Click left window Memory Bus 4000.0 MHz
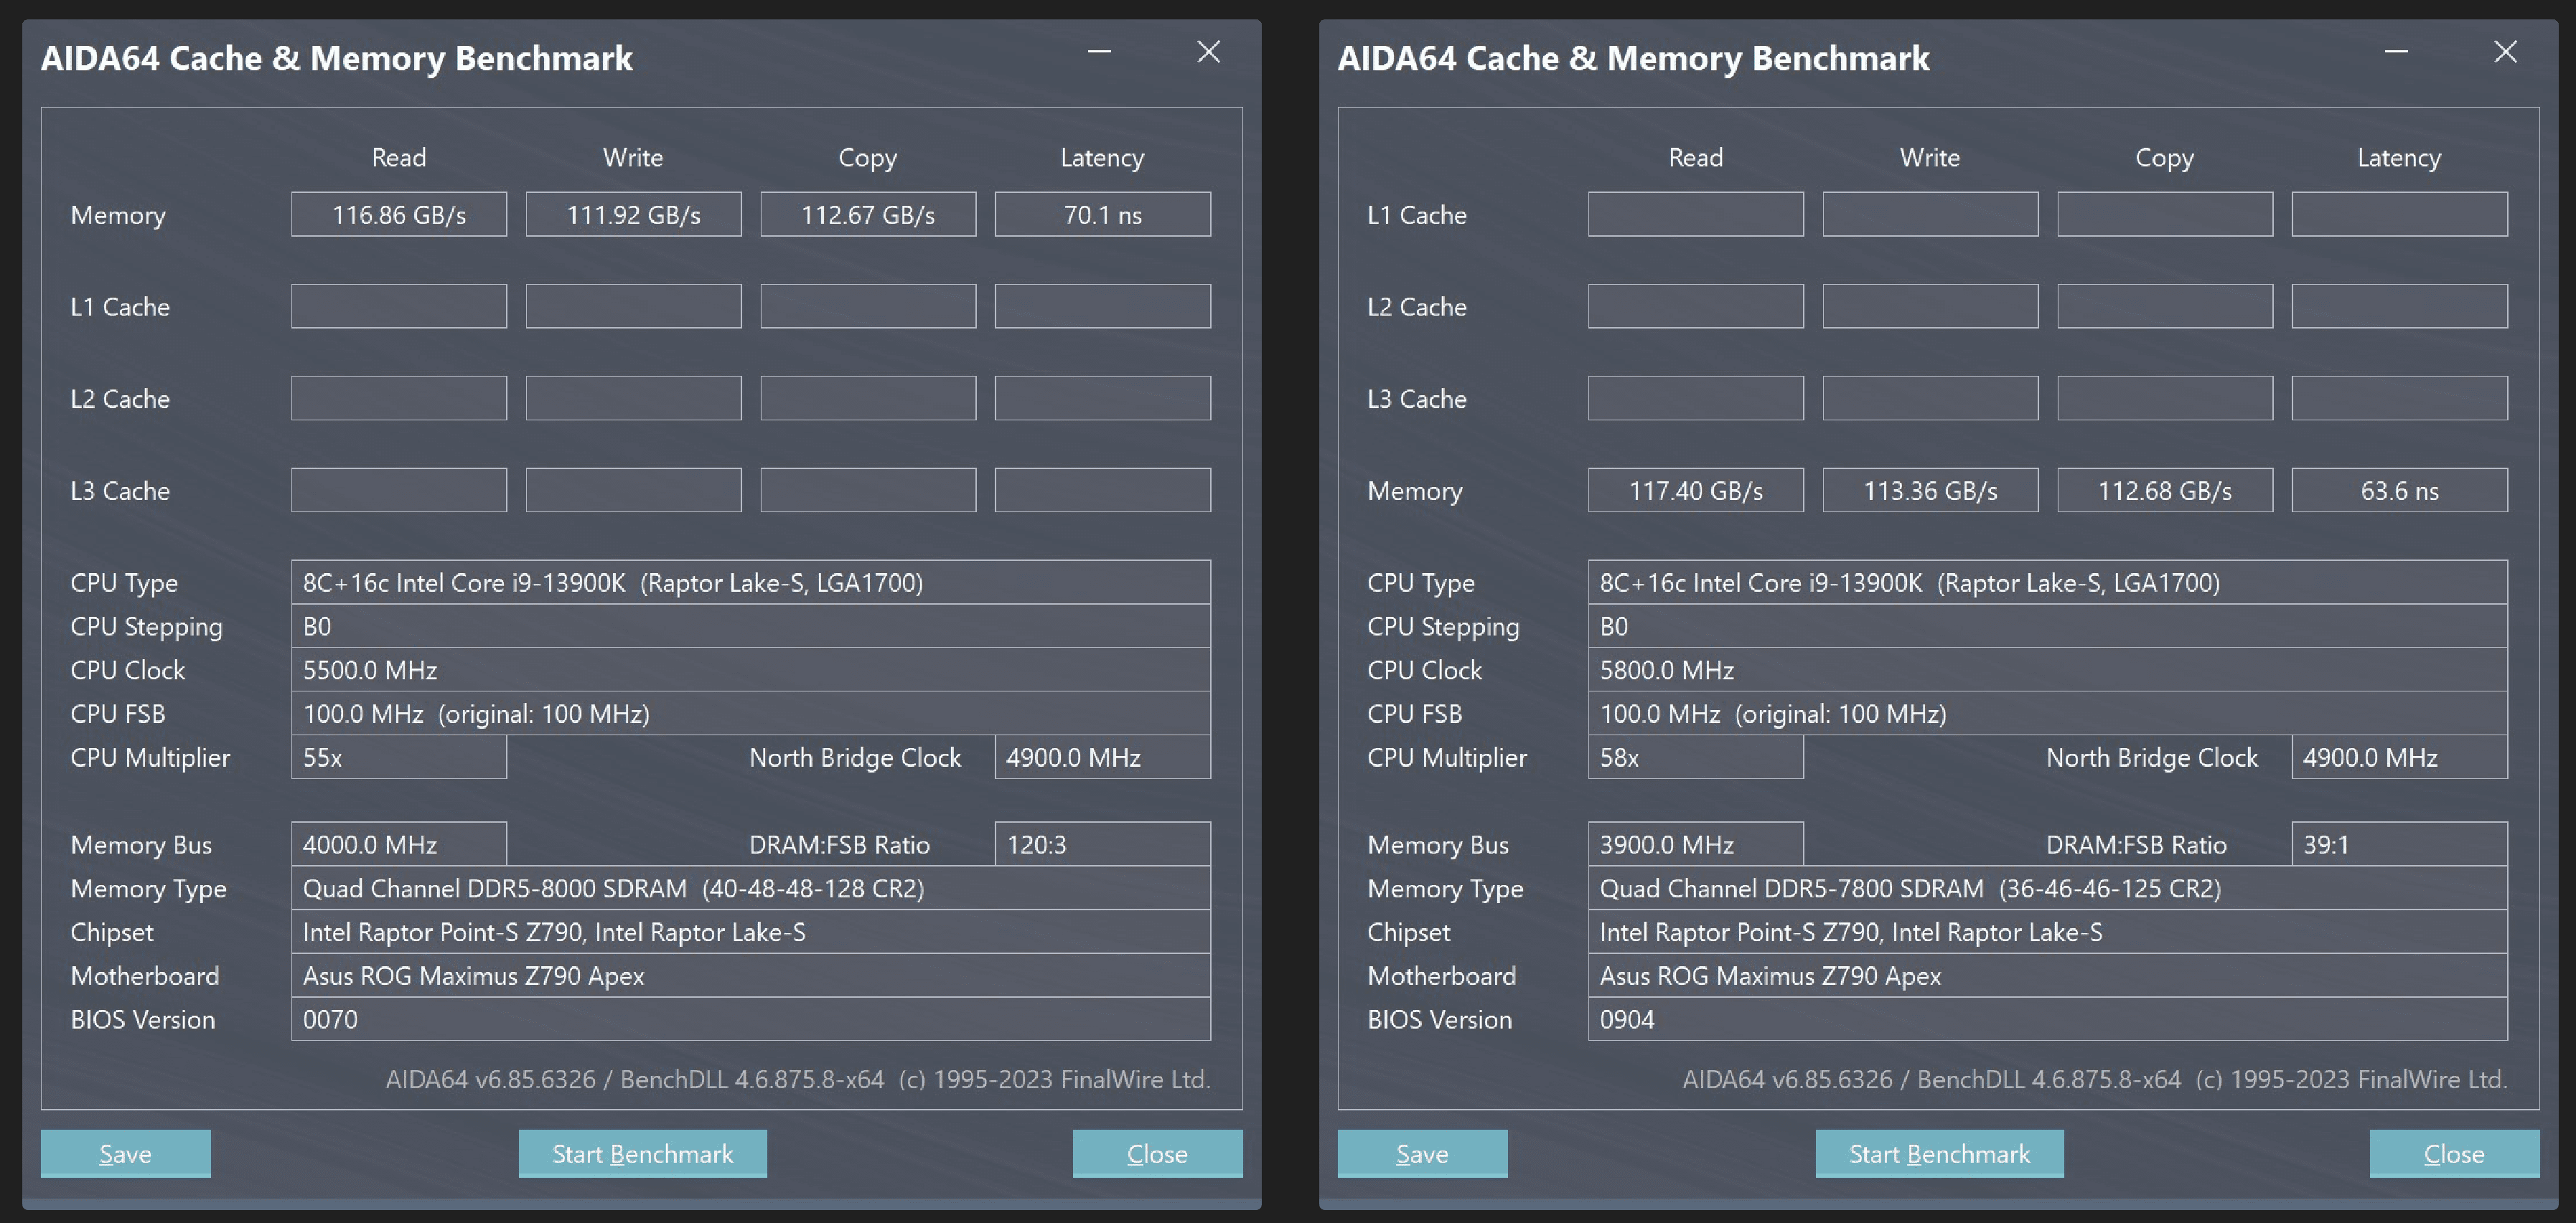Viewport: 2576px width, 1223px height. (399, 844)
